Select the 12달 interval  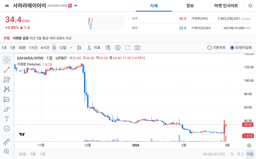(63, 48)
